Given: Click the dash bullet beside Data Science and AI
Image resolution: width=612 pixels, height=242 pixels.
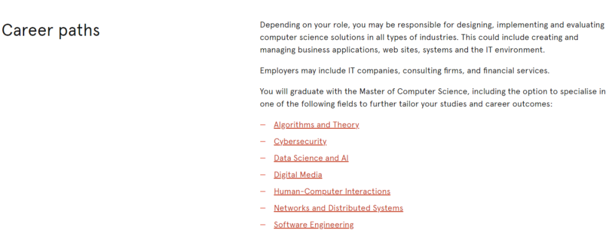Looking at the screenshot, I should tap(263, 158).
